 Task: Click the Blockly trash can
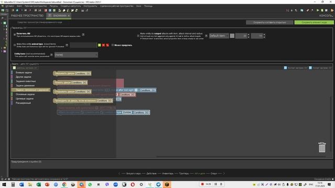point(322,147)
